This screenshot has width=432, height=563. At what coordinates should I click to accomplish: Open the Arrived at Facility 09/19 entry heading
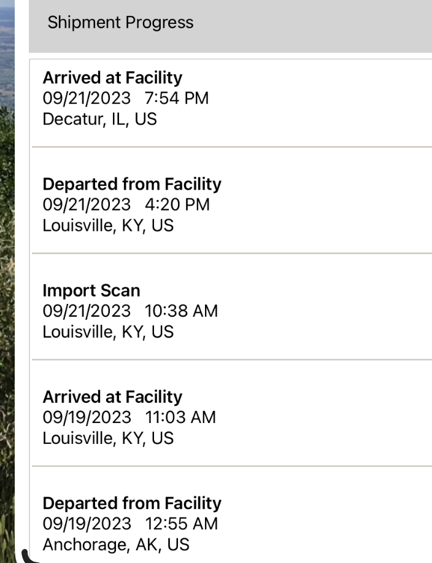tap(112, 397)
